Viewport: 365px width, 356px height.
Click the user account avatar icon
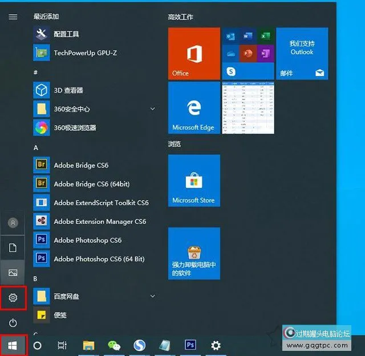[x=13, y=223]
